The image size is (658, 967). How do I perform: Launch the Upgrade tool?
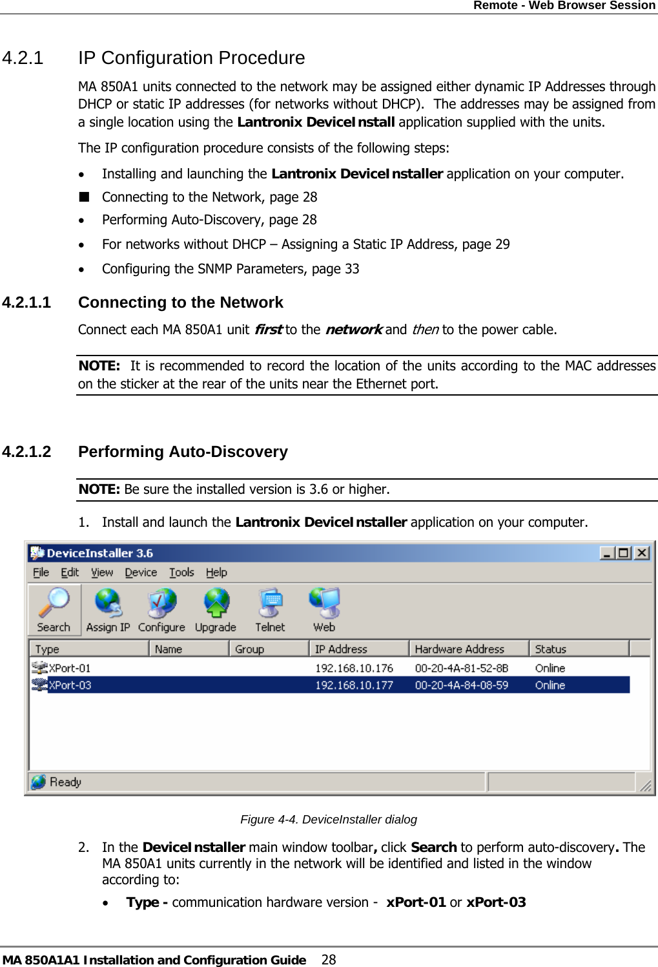pos(216,609)
